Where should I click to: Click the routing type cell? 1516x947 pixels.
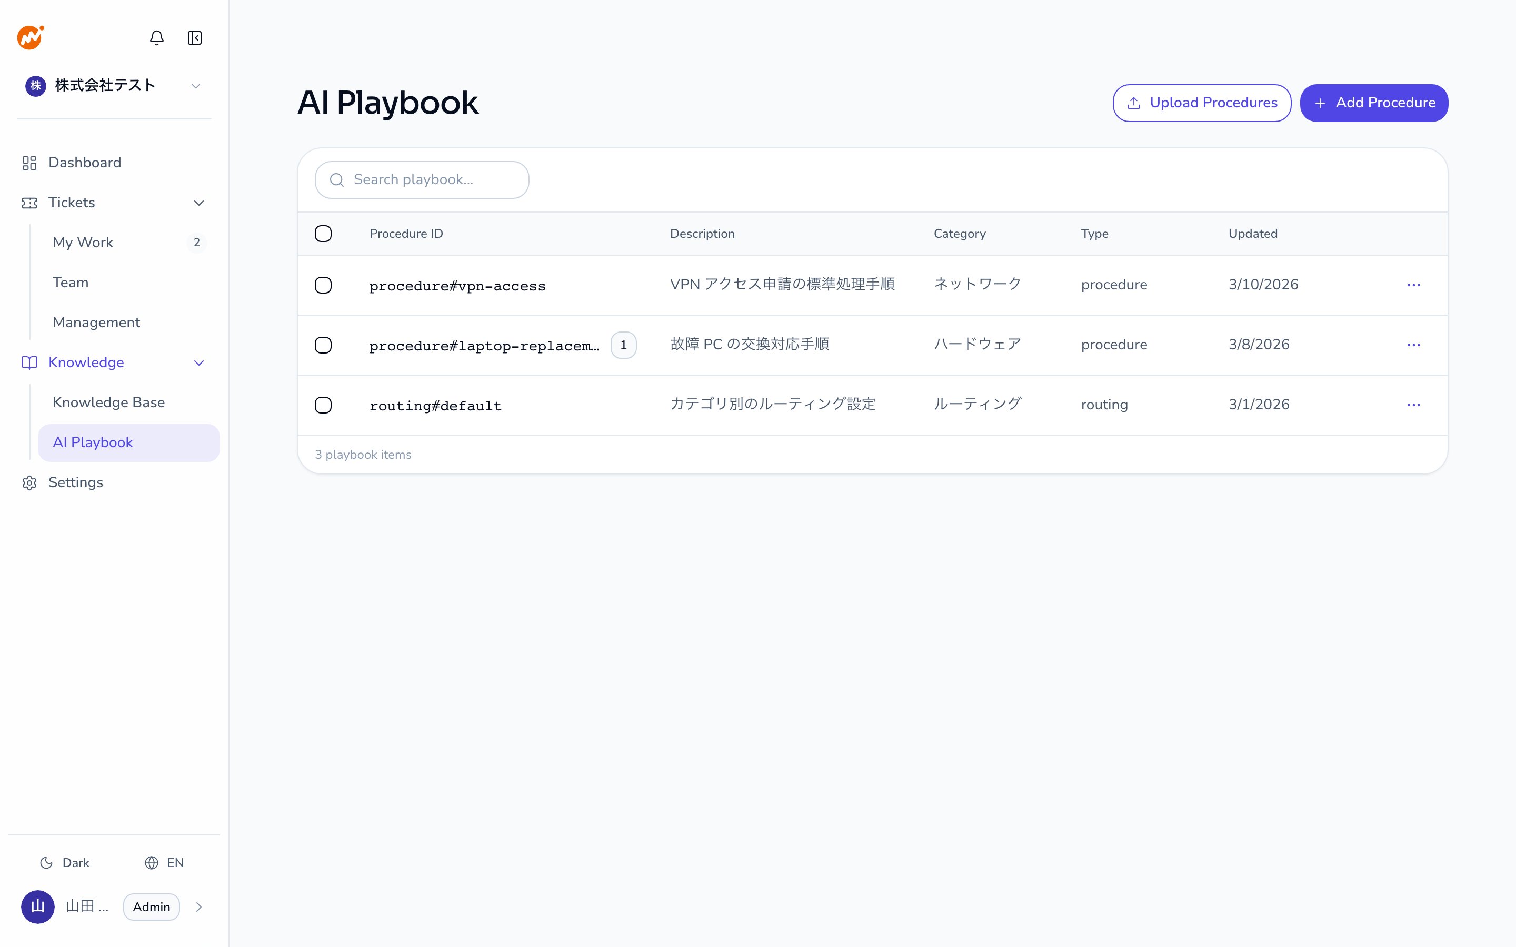tap(1104, 405)
